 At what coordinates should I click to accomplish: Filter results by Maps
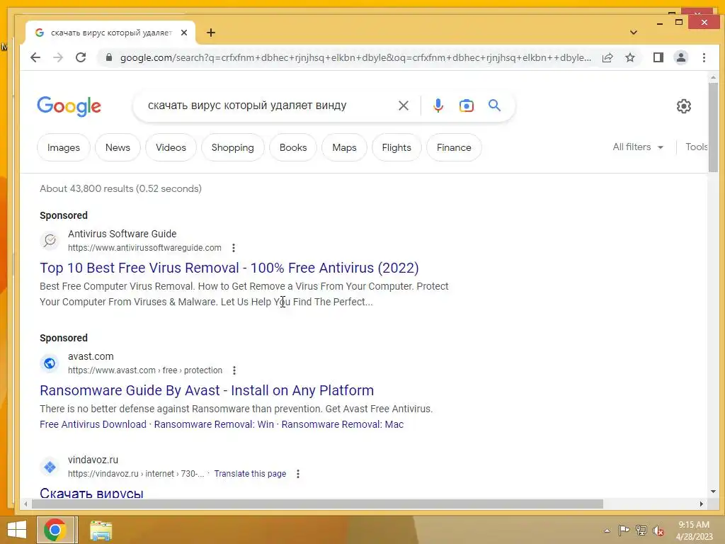[345, 147]
